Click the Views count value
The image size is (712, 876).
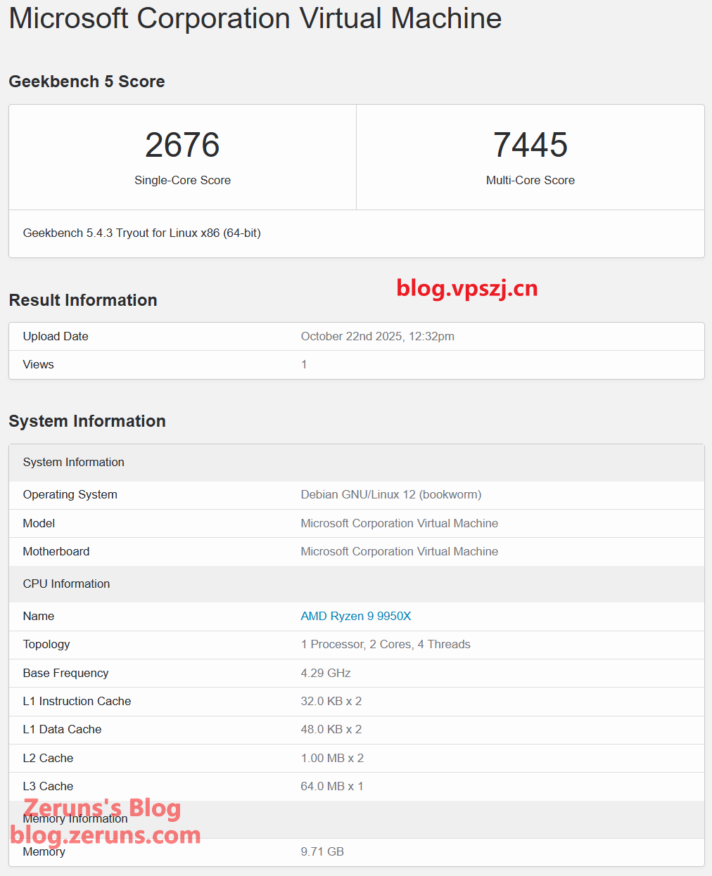pos(304,364)
